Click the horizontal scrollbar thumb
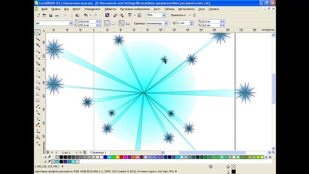 point(212,153)
